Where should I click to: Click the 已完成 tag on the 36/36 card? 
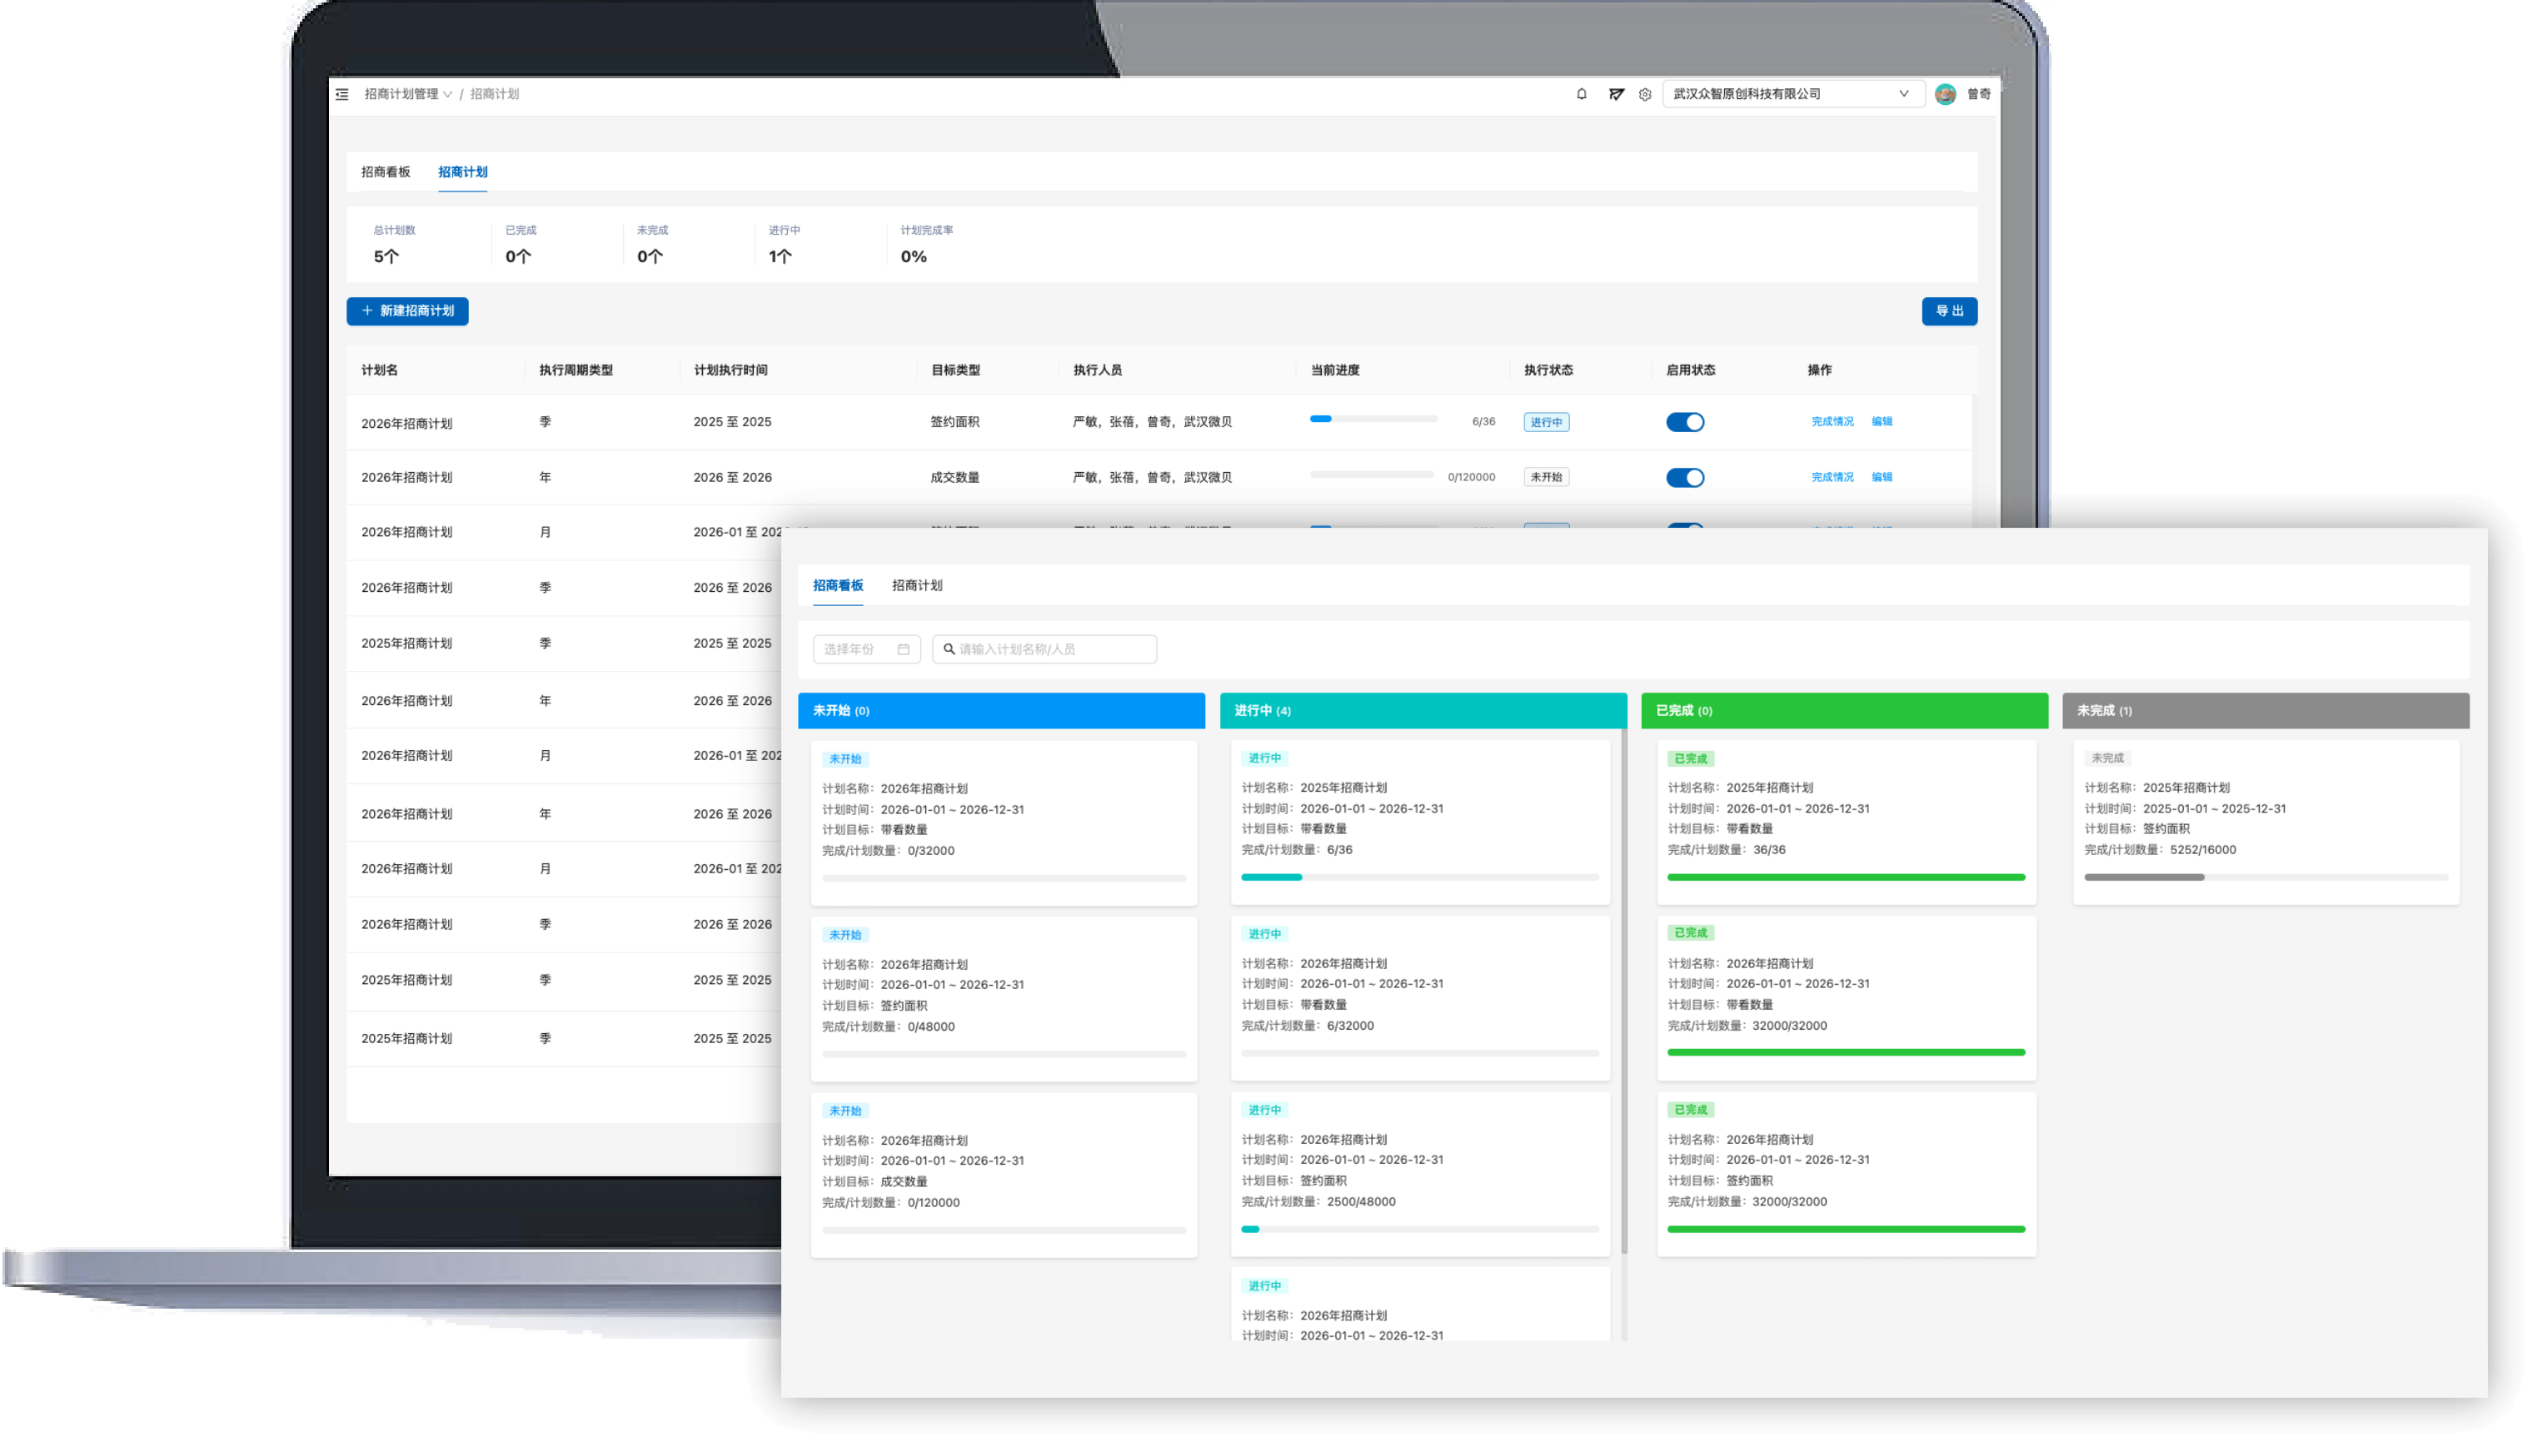point(1691,759)
